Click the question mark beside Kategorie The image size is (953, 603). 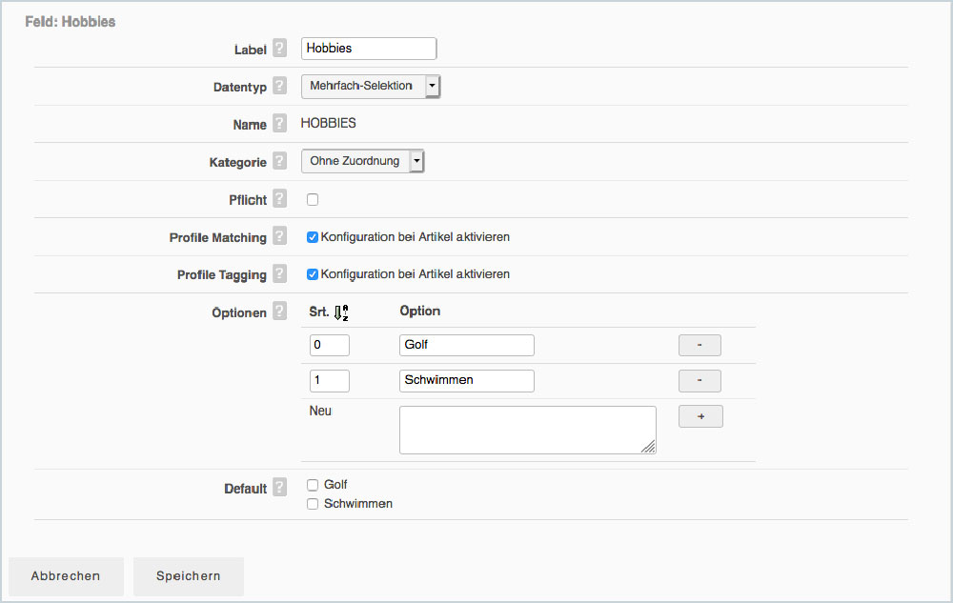point(279,162)
